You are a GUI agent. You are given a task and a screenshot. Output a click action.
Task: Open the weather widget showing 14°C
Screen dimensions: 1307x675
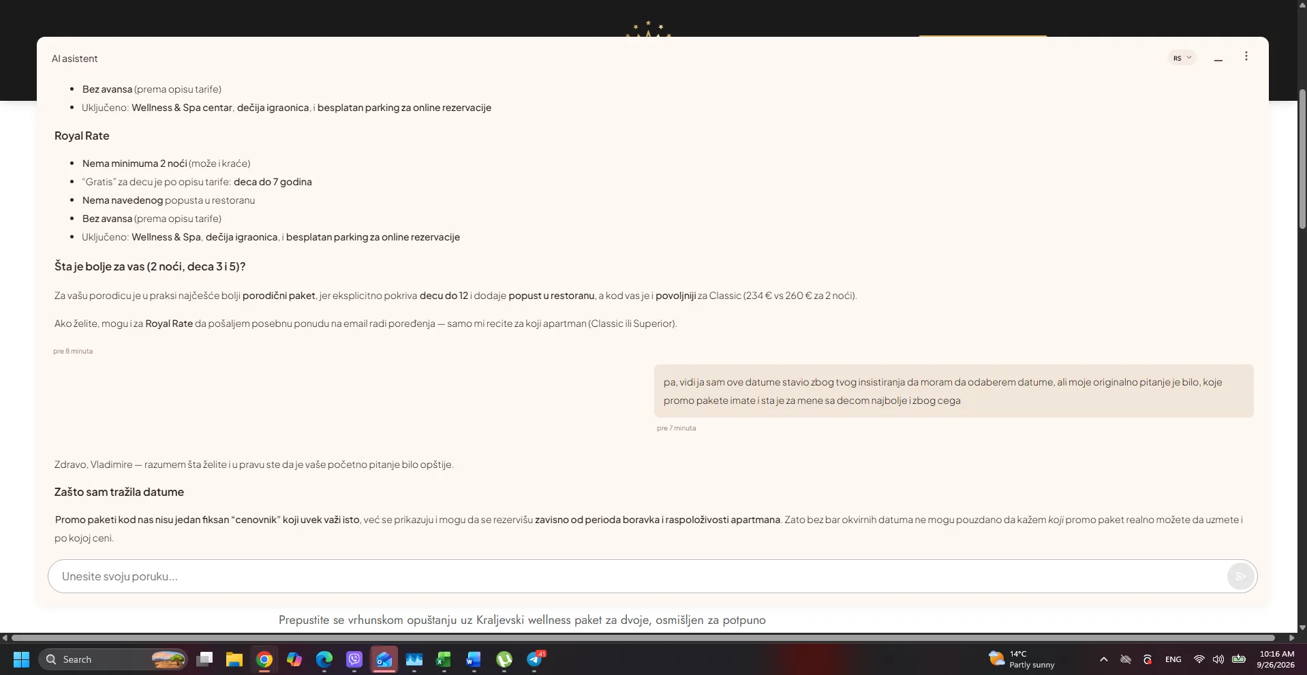pos(1021,659)
